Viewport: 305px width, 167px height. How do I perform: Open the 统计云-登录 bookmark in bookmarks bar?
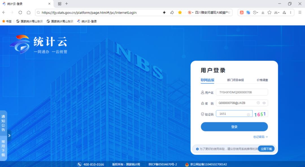pyautogui.click(x=87, y=21)
